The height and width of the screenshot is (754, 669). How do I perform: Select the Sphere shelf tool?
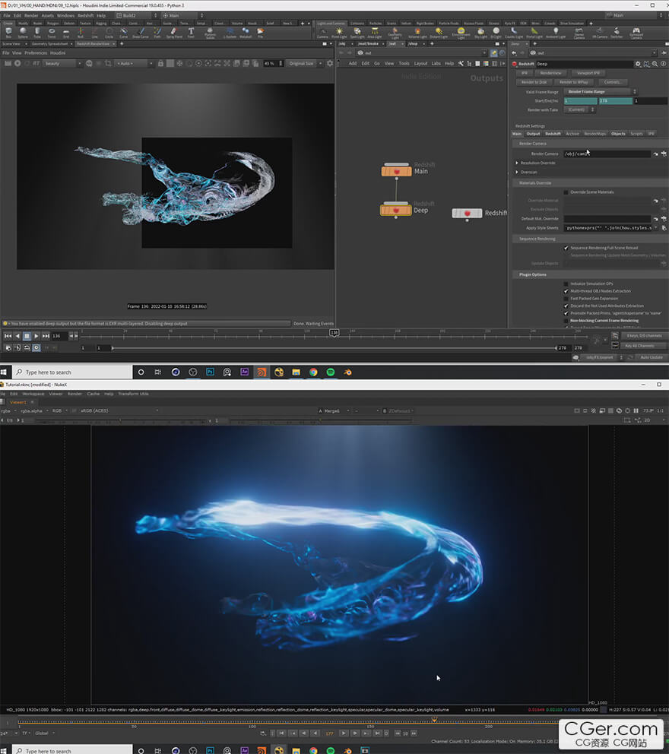23,32
